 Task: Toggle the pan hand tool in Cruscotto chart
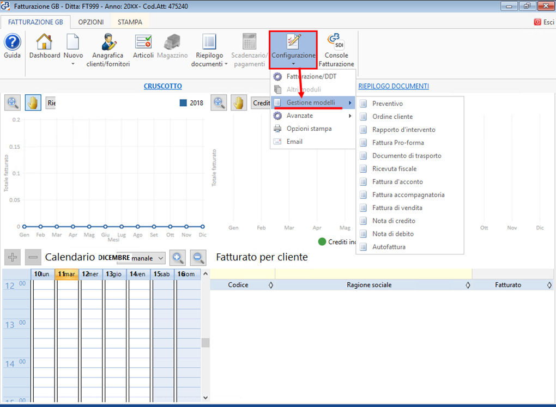(33, 102)
